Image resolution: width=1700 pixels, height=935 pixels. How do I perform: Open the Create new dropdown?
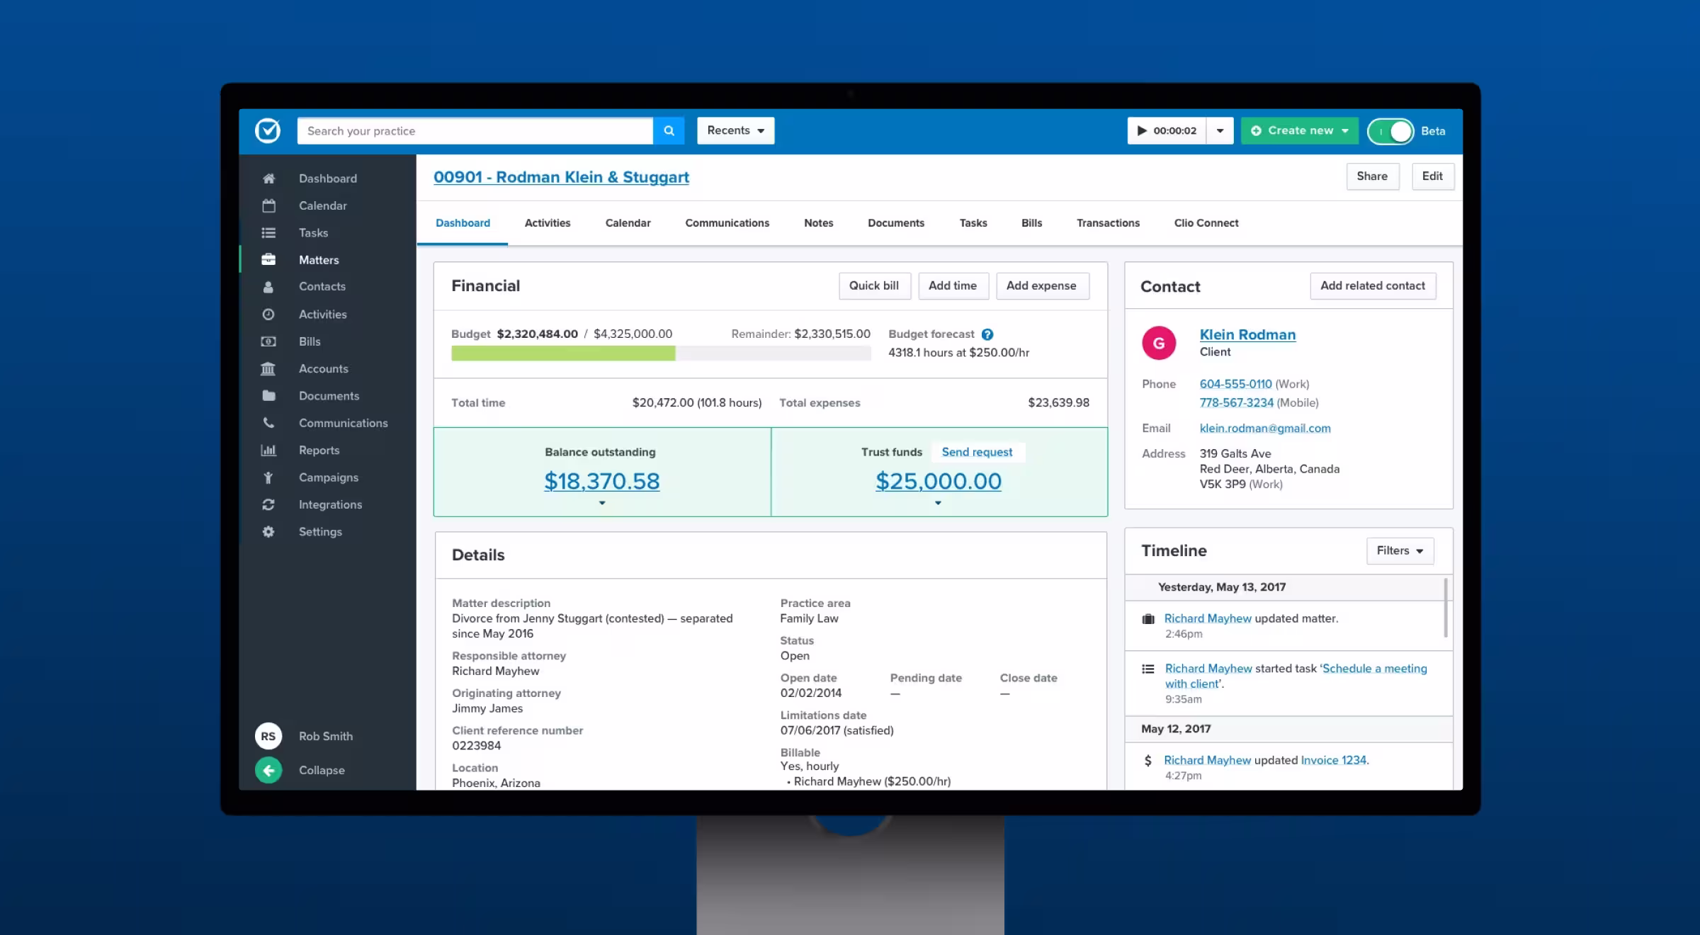tap(1300, 130)
